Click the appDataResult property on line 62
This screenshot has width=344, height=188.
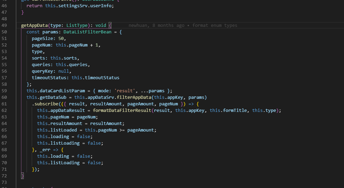(x=68, y=111)
